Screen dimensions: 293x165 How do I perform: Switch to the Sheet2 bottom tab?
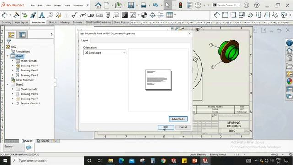click(x=43, y=141)
